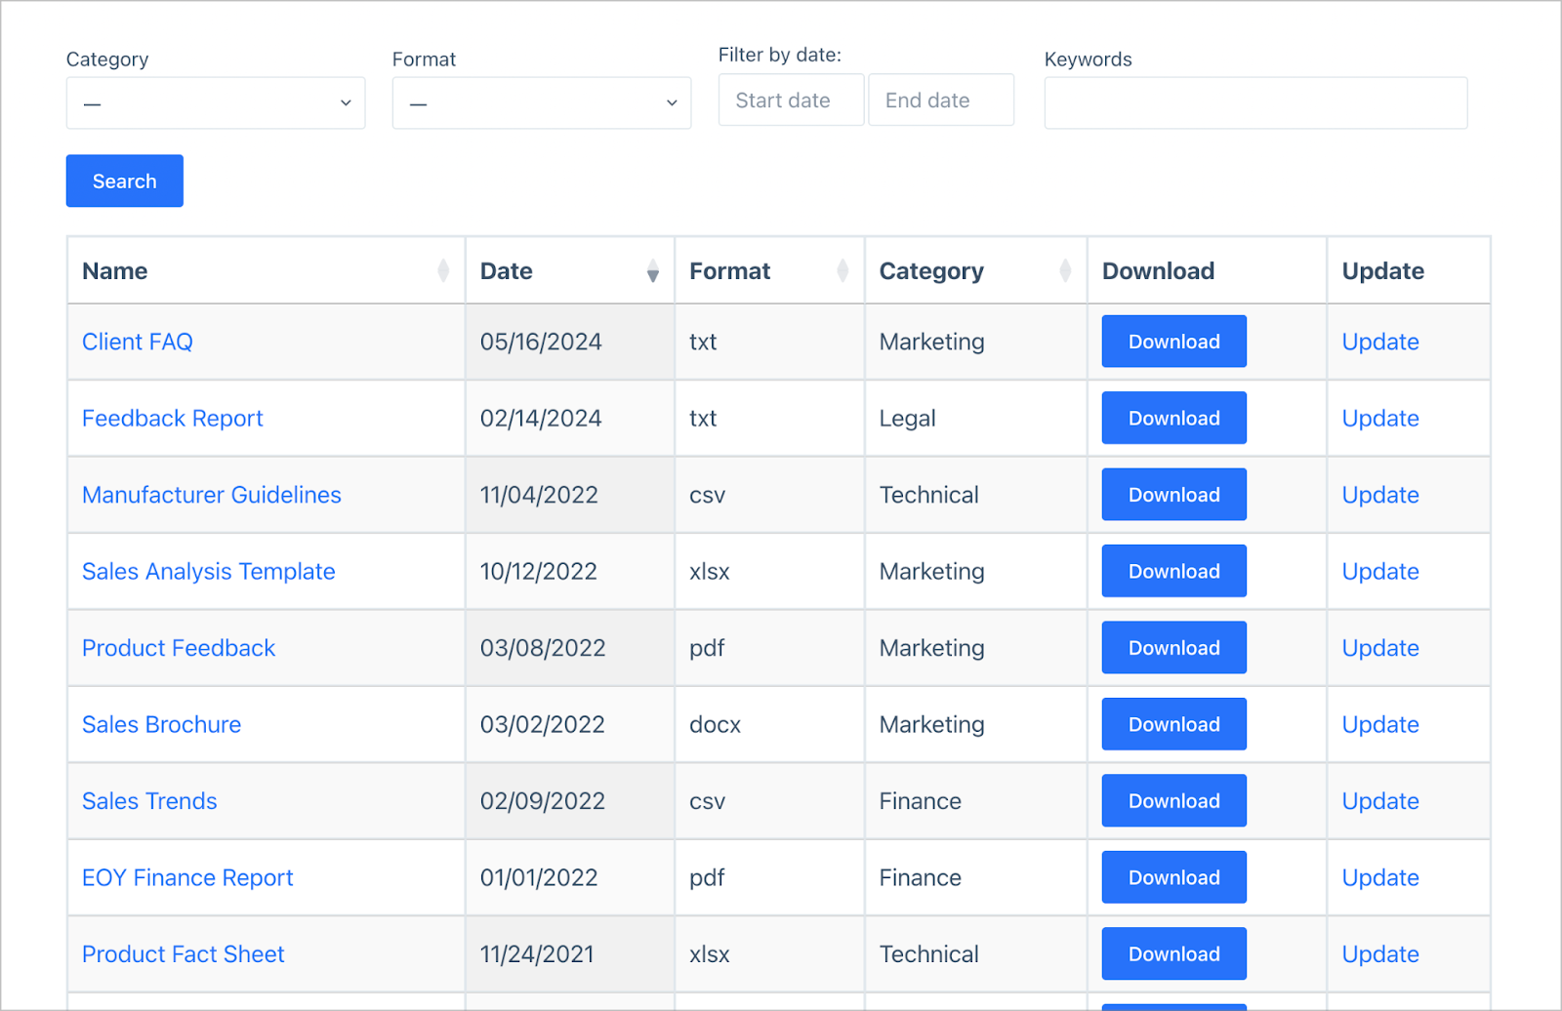Sort table by Category column arrows

pos(1065,271)
